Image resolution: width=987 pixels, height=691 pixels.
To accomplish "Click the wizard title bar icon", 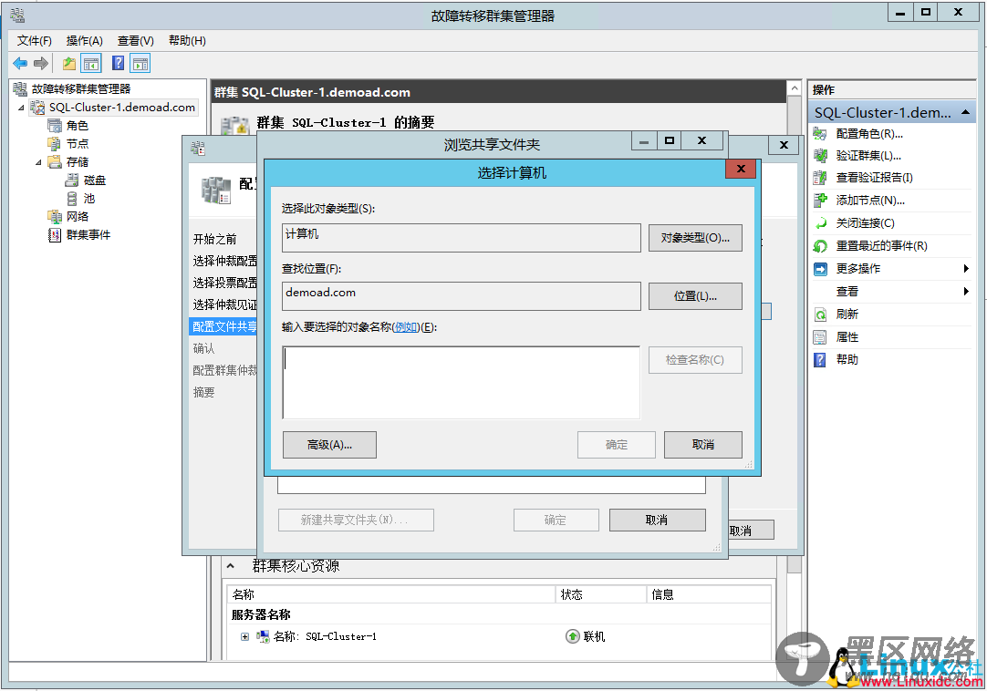I will point(198,149).
